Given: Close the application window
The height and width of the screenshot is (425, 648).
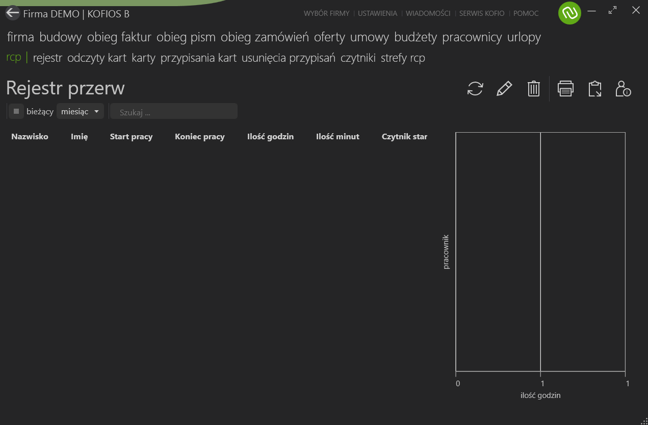Looking at the screenshot, I should pos(636,10).
